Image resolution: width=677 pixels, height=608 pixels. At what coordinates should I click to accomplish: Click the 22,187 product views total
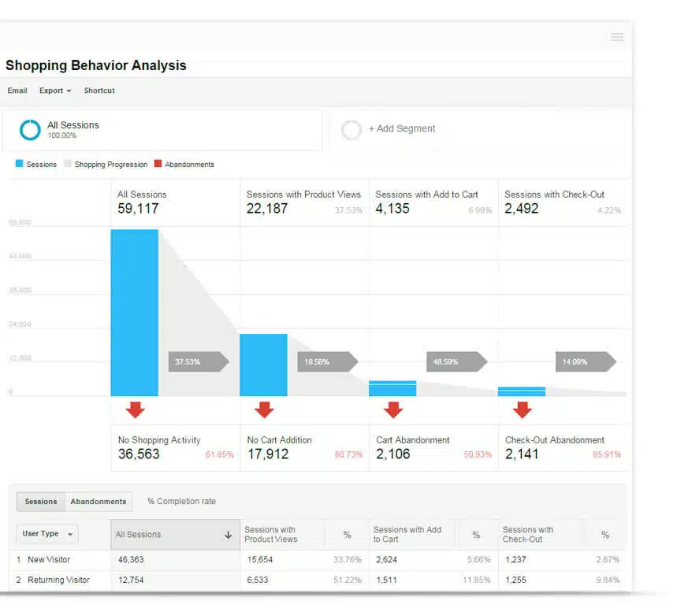[267, 209]
